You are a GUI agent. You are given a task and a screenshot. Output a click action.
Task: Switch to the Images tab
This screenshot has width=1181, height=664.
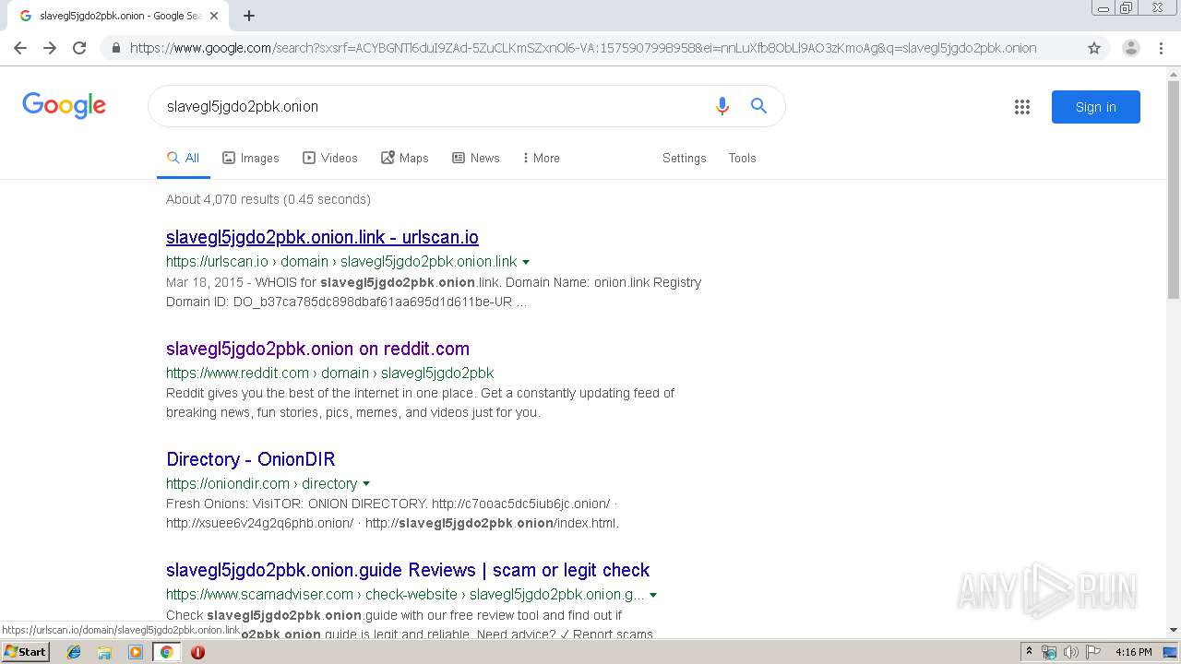click(251, 158)
